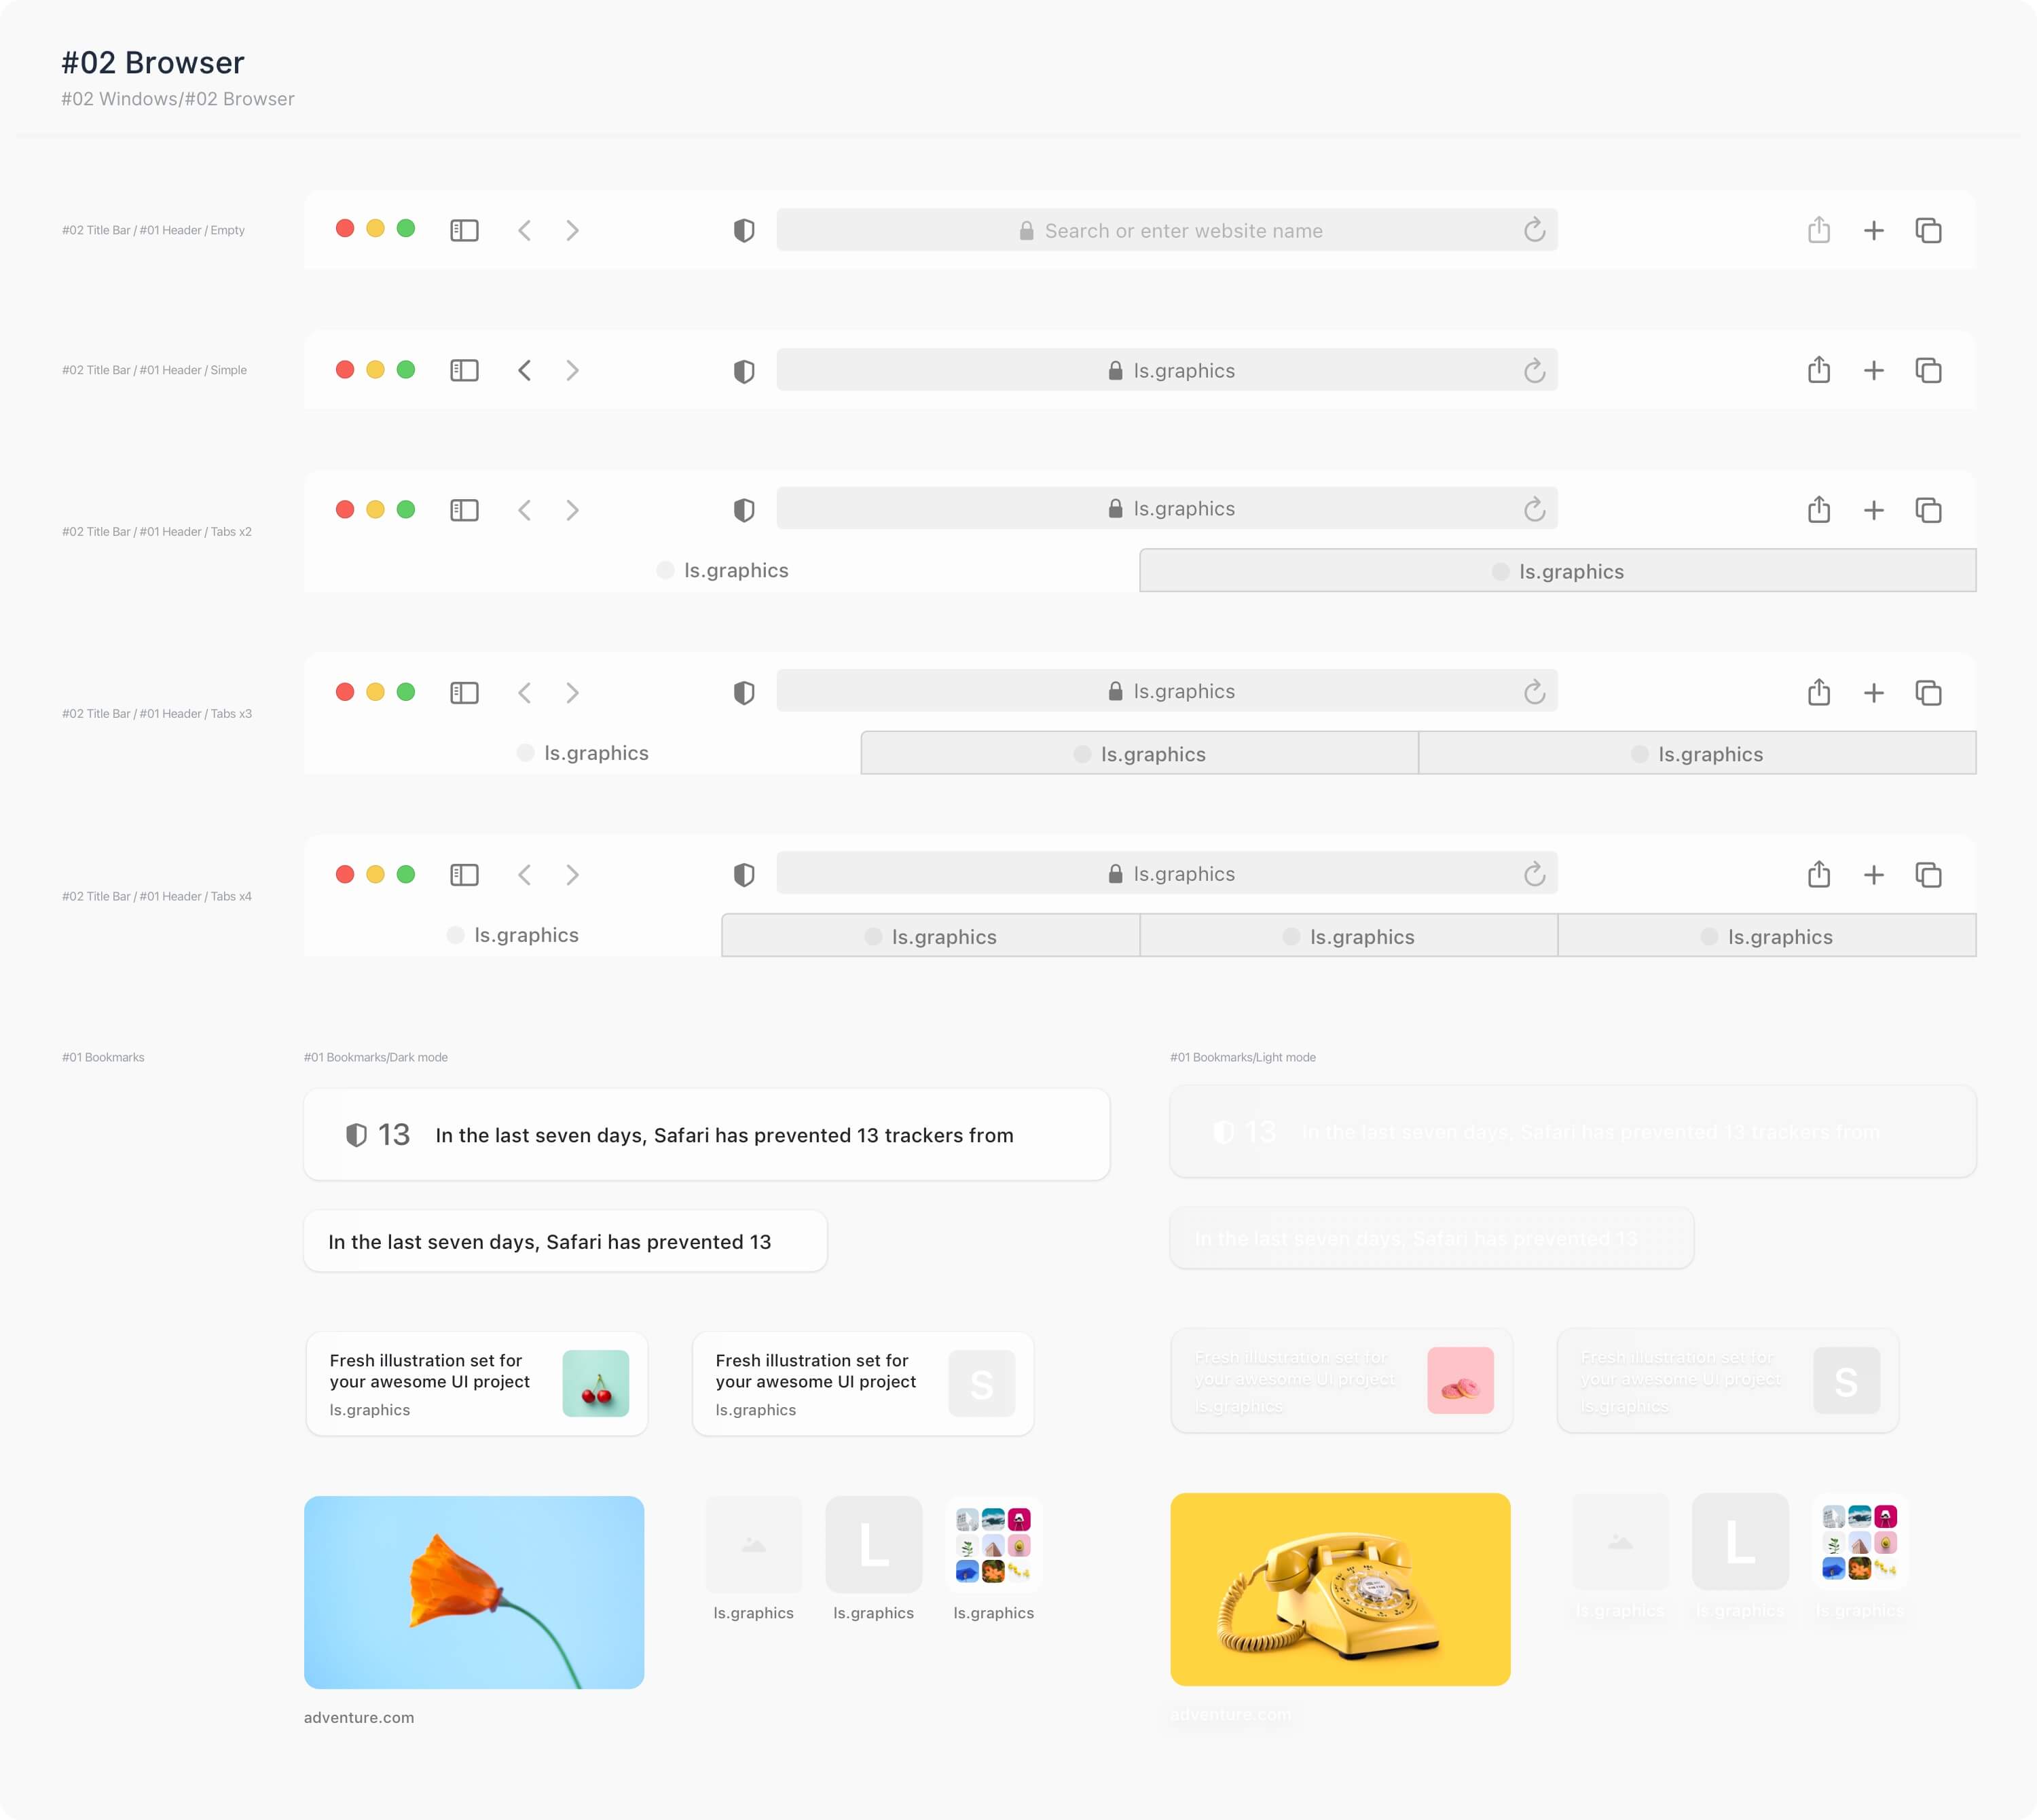Click sidebar toggle icon in Empty header
This screenshot has width=2037, height=1820.
(464, 230)
